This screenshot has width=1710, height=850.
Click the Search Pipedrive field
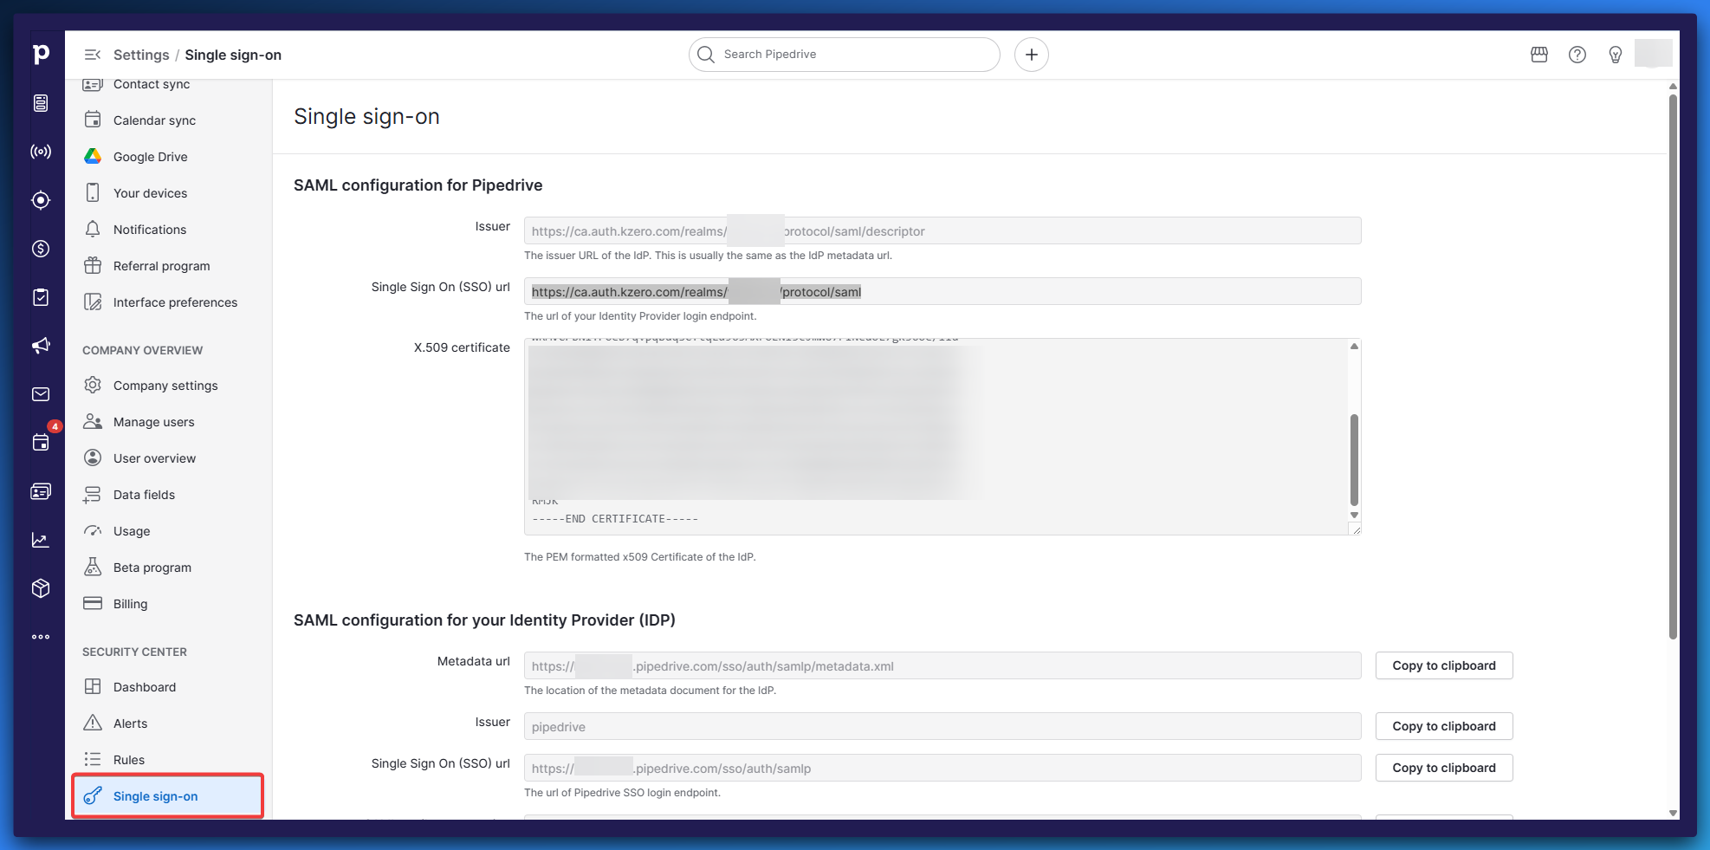[x=845, y=55]
